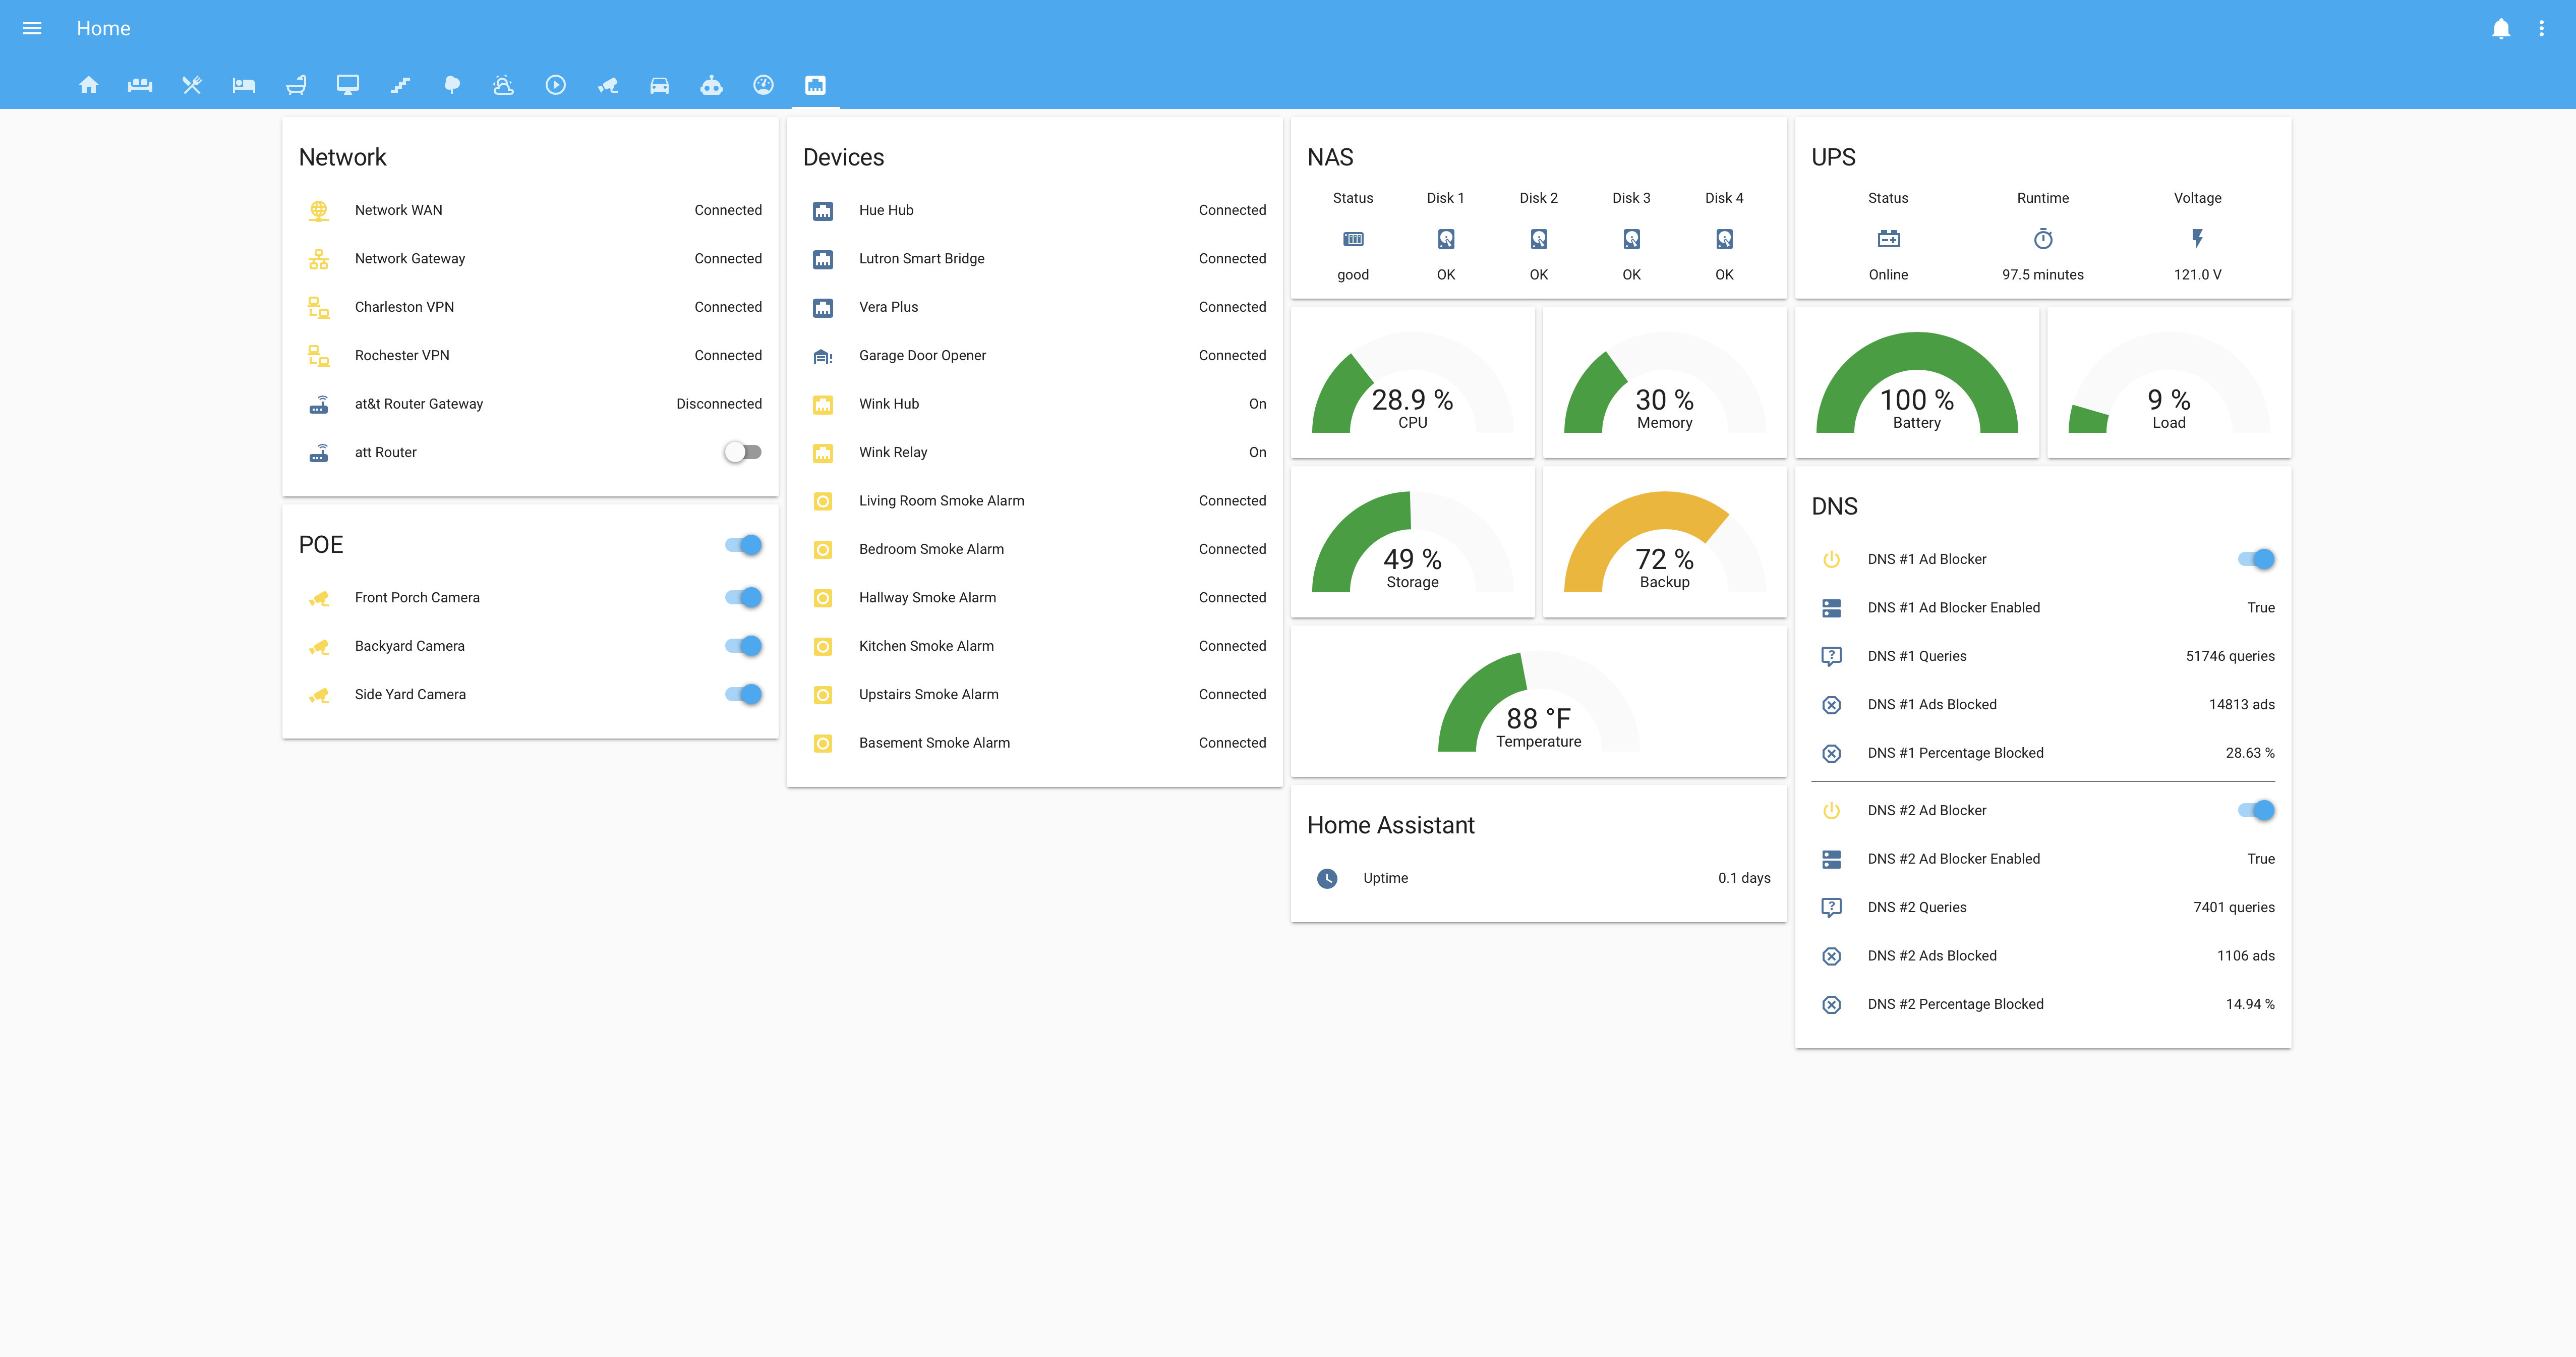This screenshot has height=1357, width=2576.
Task: Click the notifications bell icon
Action: tap(2500, 28)
